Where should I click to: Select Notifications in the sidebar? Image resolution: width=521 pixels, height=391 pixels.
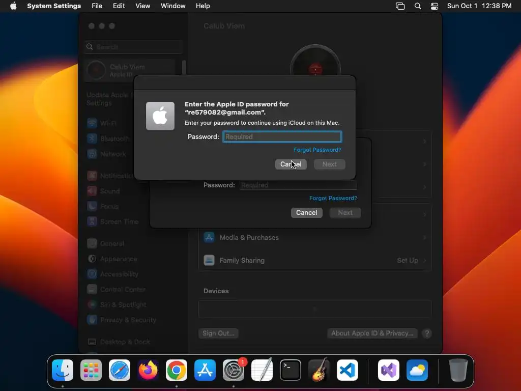point(110,176)
